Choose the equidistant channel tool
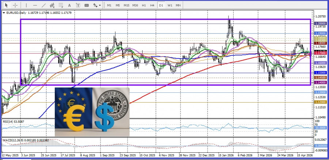 pyautogui.click(x=52, y=5)
